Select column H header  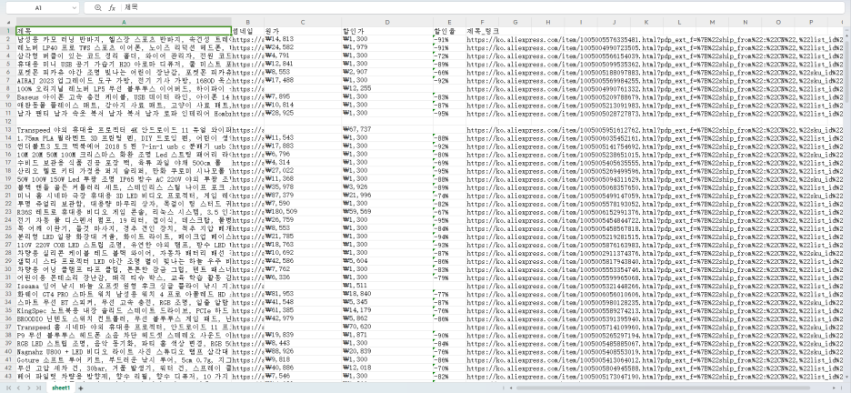click(x=548, y=22)
